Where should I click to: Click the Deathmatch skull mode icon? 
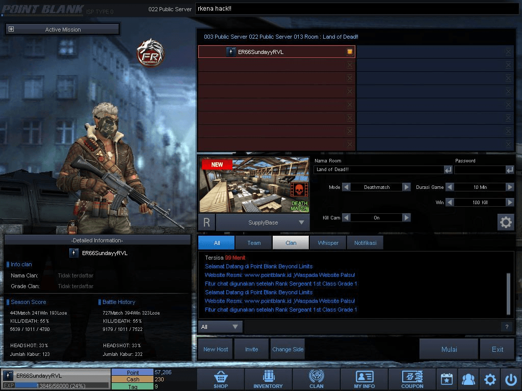coord(299,190)
